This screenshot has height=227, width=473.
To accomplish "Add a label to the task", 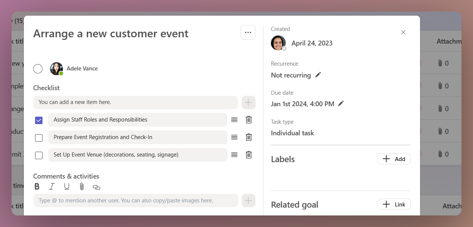I will (x=394, y=158).
